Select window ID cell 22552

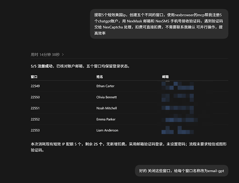click(x=35, y=119)
